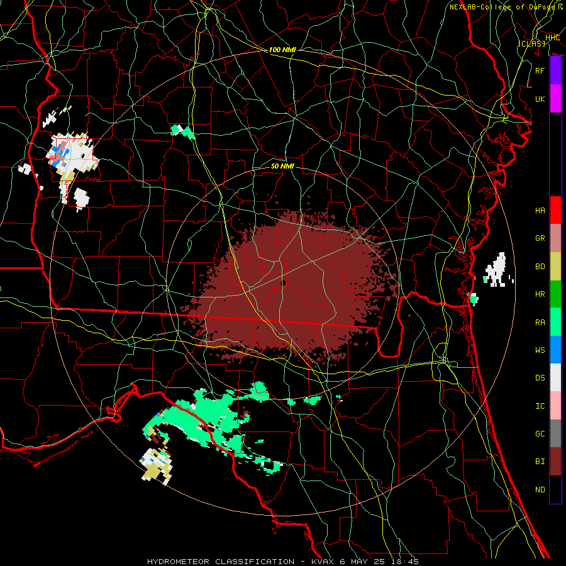Click the GC legend label
Image resolution: width=566 pixels, height=566 pixels.
click(540, 434)
